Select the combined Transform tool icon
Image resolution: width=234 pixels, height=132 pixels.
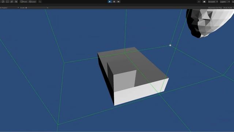click(12, 1)
